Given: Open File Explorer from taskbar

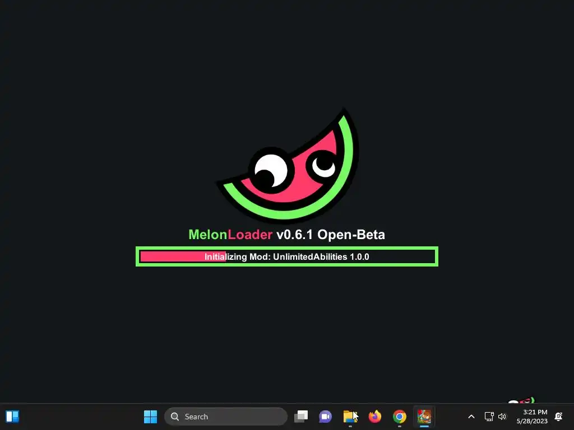Looking at the screenshot, I should 350,417.
